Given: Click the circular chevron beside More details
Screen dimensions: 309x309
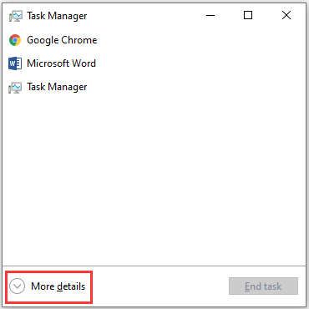Looking at the screenshot, I should 17,286.
